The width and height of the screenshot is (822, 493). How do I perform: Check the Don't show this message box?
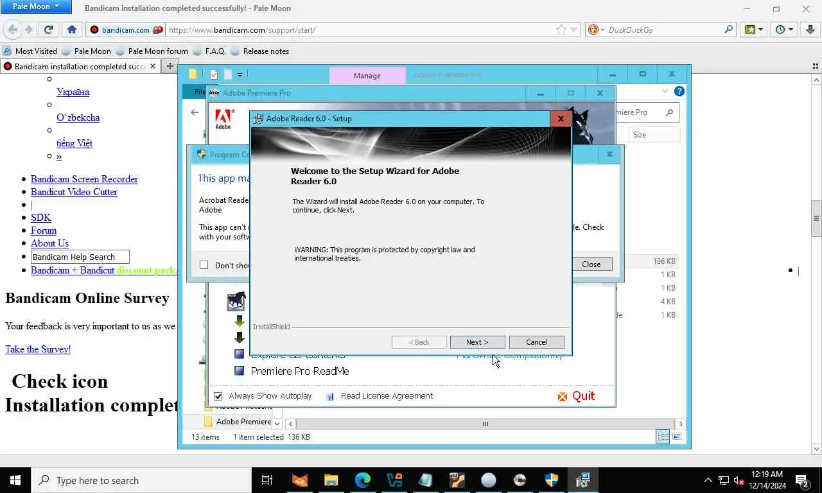point(204,265)
